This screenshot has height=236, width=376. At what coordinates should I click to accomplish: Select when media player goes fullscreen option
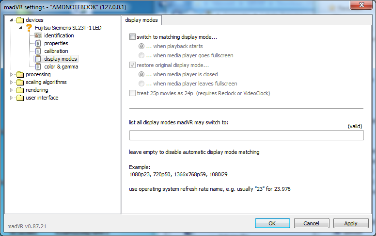click(141, 55)
